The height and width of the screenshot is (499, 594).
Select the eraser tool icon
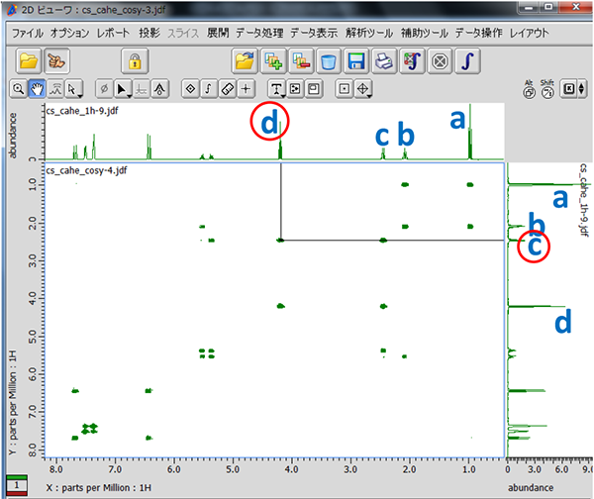[x=227, y=89]
